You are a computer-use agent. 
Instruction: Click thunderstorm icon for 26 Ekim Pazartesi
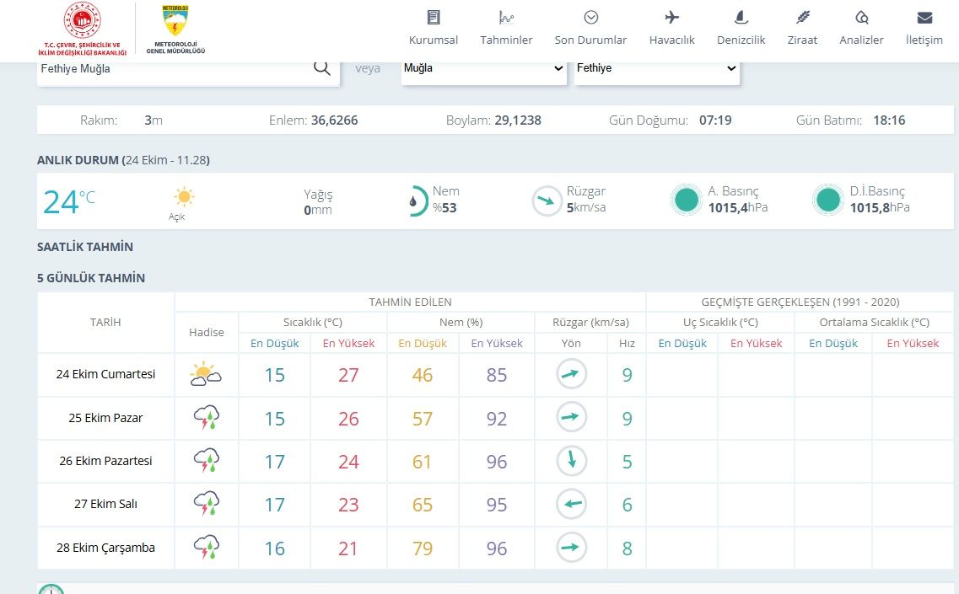(206, 461)
